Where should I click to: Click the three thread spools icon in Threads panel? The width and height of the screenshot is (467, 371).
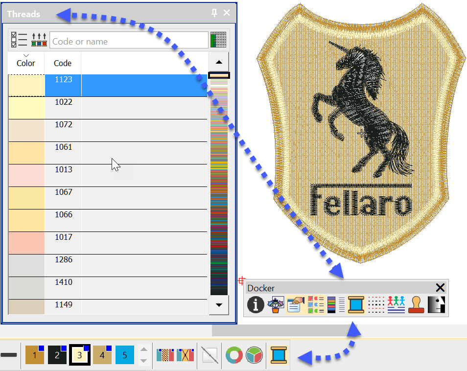(39, 40)
